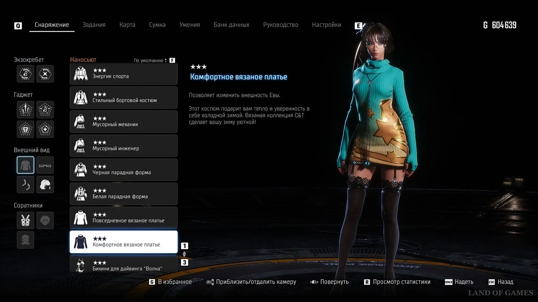Select the second companion portrait slot
Screen dimensions: 538x302
tap(45, 220)
